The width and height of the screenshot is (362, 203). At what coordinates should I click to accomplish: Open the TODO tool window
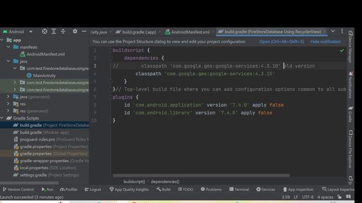click(x=186, y=189)
